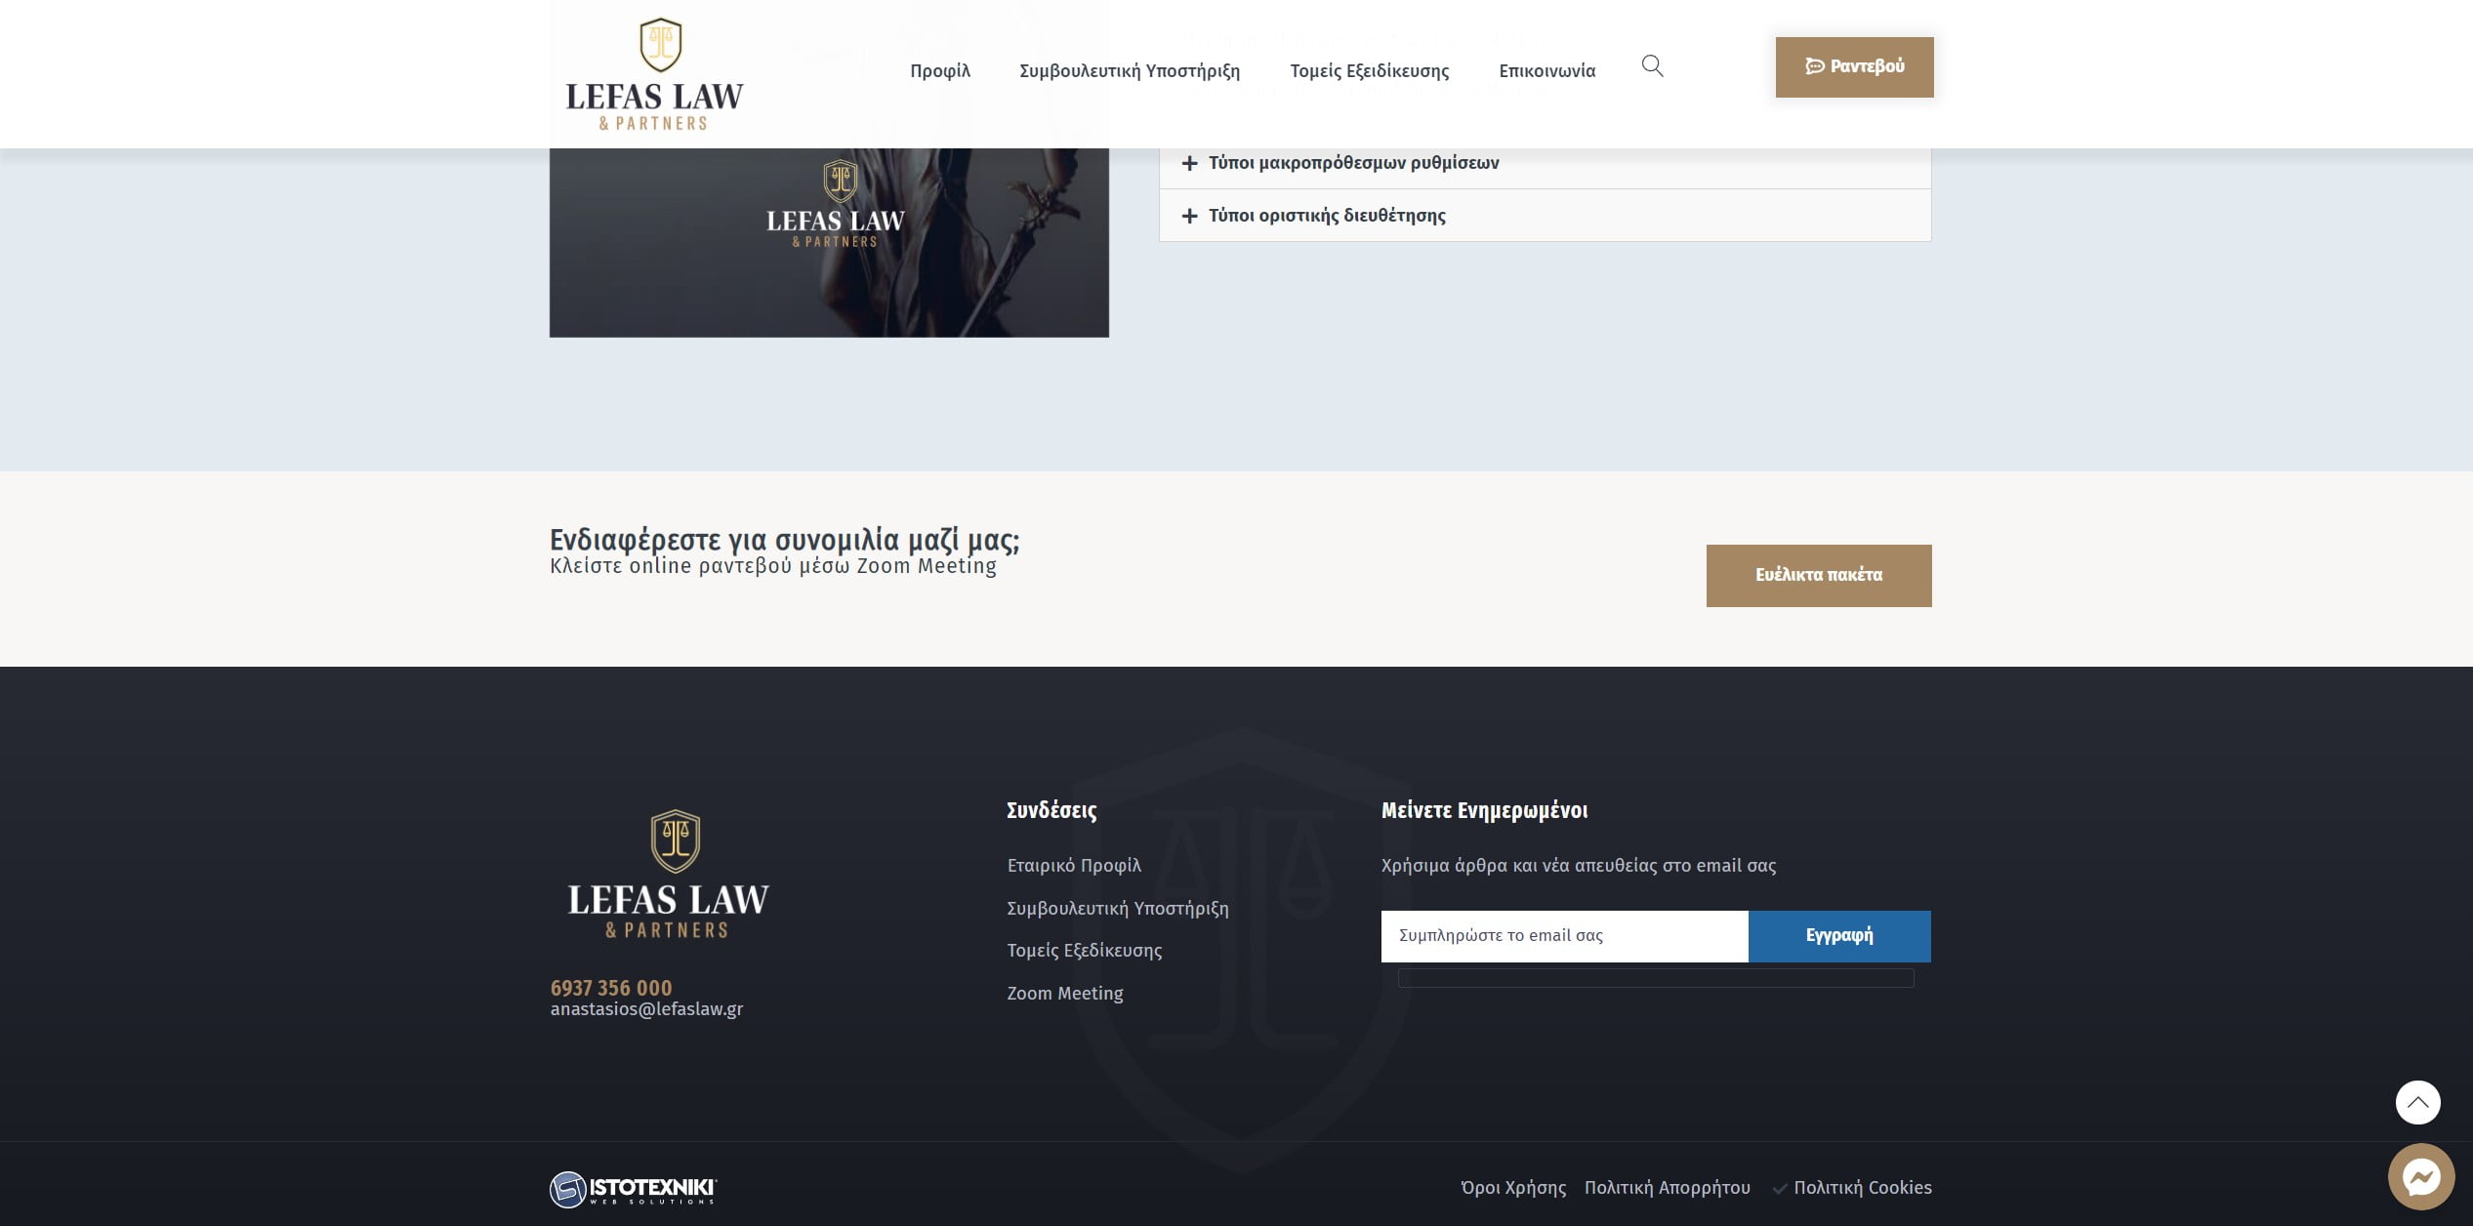Click the search magnifier icon in header
The width and height of the screenshot is (2473, 1226).
coord(1652,66)
